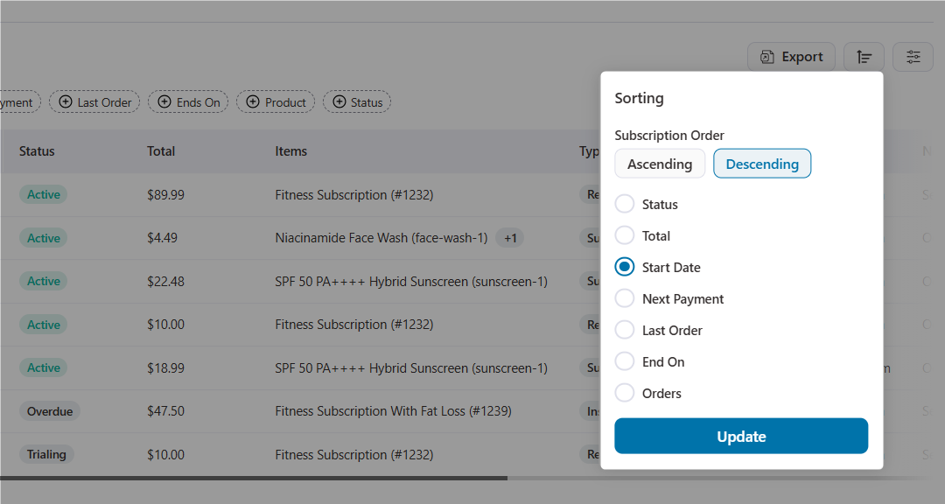Open the filter adjustments icon
This screenshot has width=945, height=504.
pyautogui.click(x=913, y=56)
